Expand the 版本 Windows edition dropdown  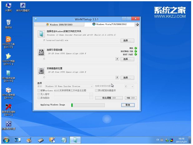coord(69,86)
